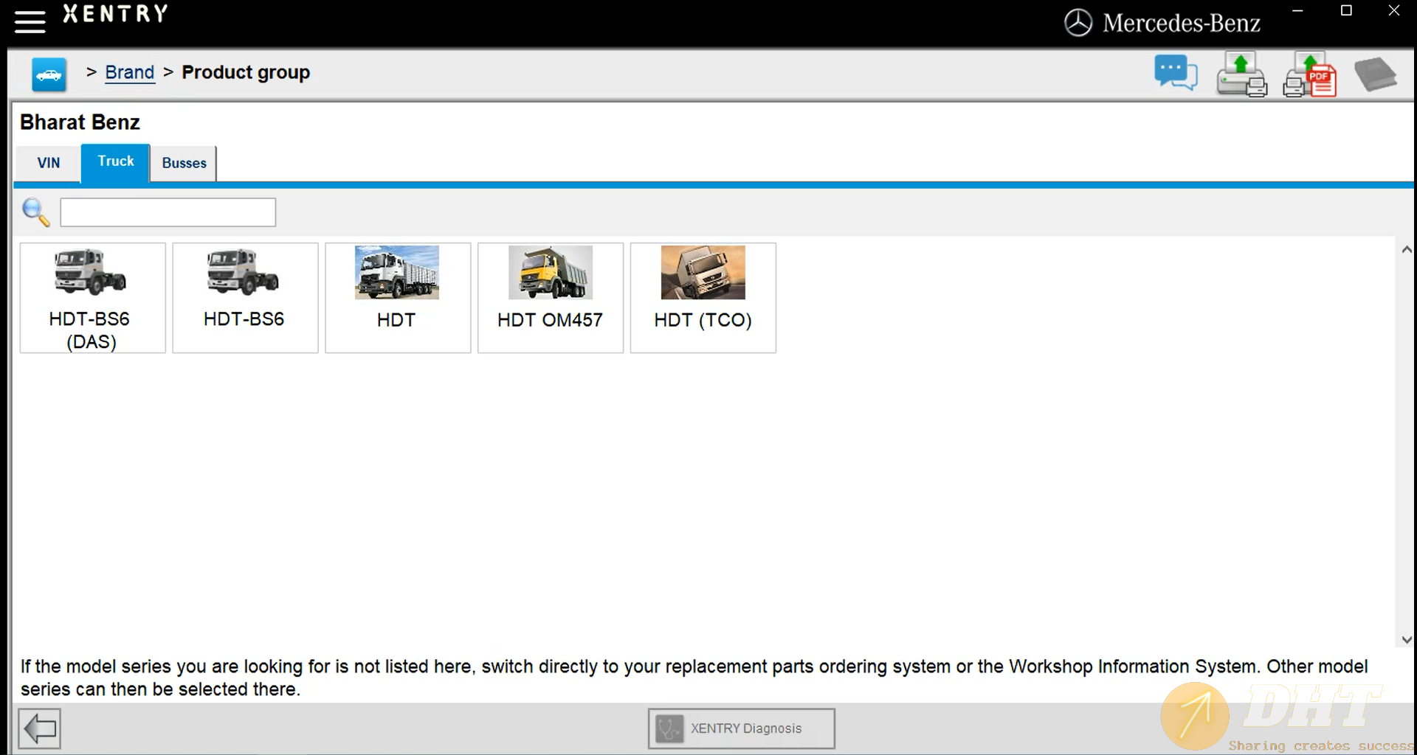The image size is (1417, 755).
Task: Select the HDT-BS6 (DAS) product group
Action: 92,298
